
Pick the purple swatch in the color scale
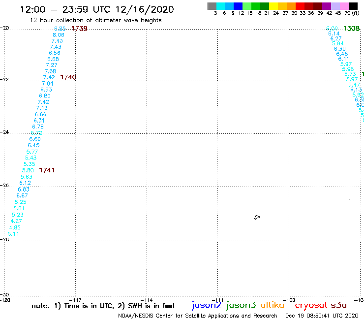click(327, 6)
